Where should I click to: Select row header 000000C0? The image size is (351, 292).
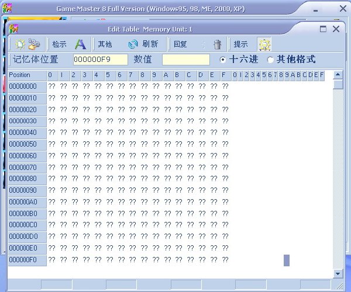click(x=27, y=225)
